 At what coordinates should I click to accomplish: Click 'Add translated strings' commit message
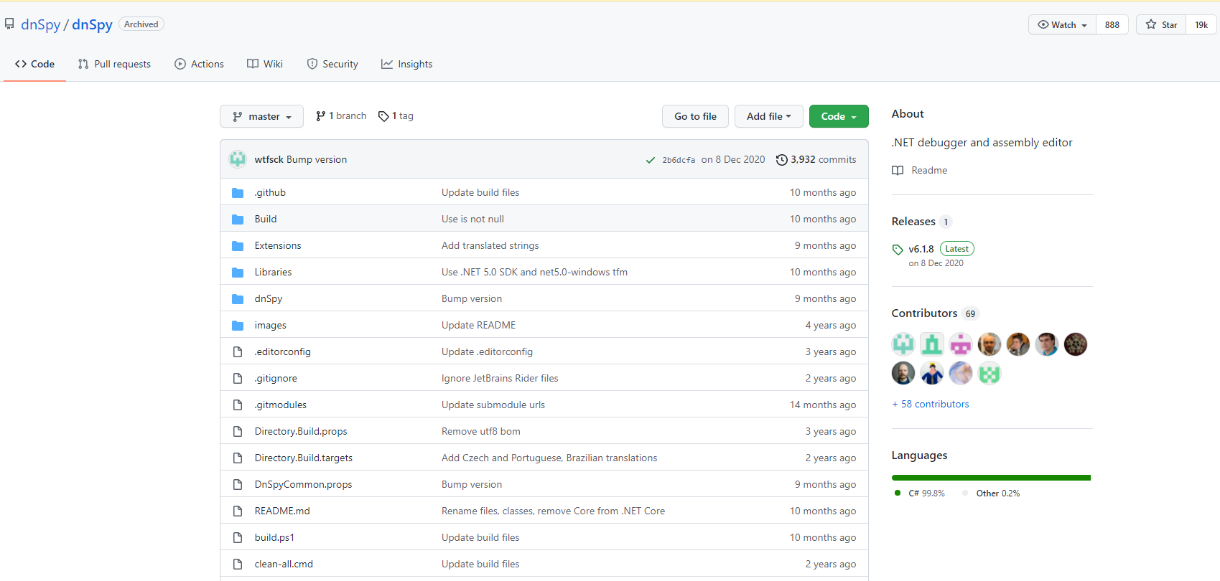(490, 246)
